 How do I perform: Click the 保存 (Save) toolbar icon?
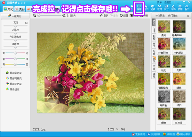pyautogui.click(x=139, y=8)
